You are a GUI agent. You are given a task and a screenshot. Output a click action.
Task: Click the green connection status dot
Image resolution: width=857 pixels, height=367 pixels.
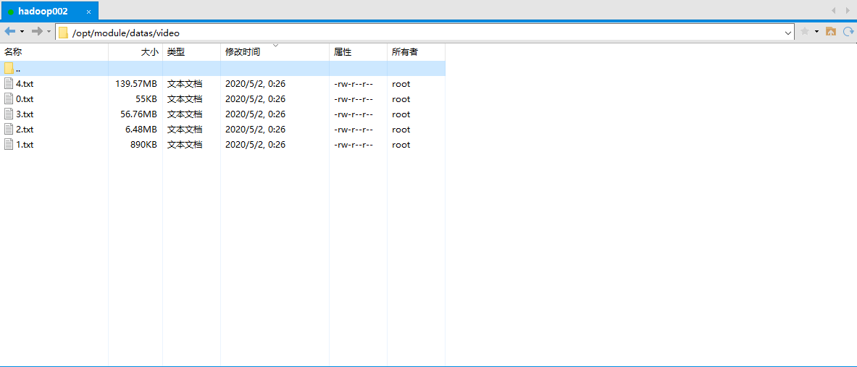tap(10, 12)
